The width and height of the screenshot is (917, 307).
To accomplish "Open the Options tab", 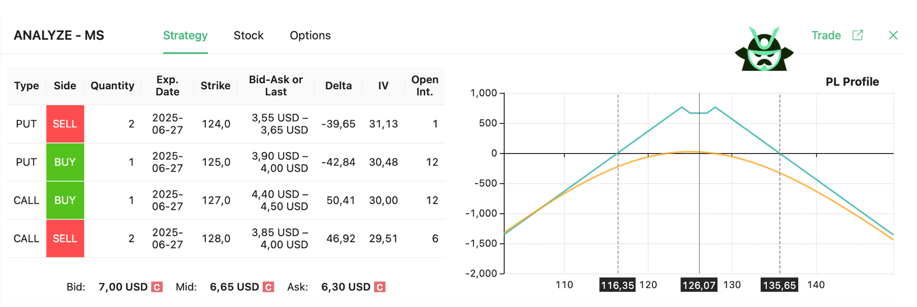I will [x=310, y=36].
